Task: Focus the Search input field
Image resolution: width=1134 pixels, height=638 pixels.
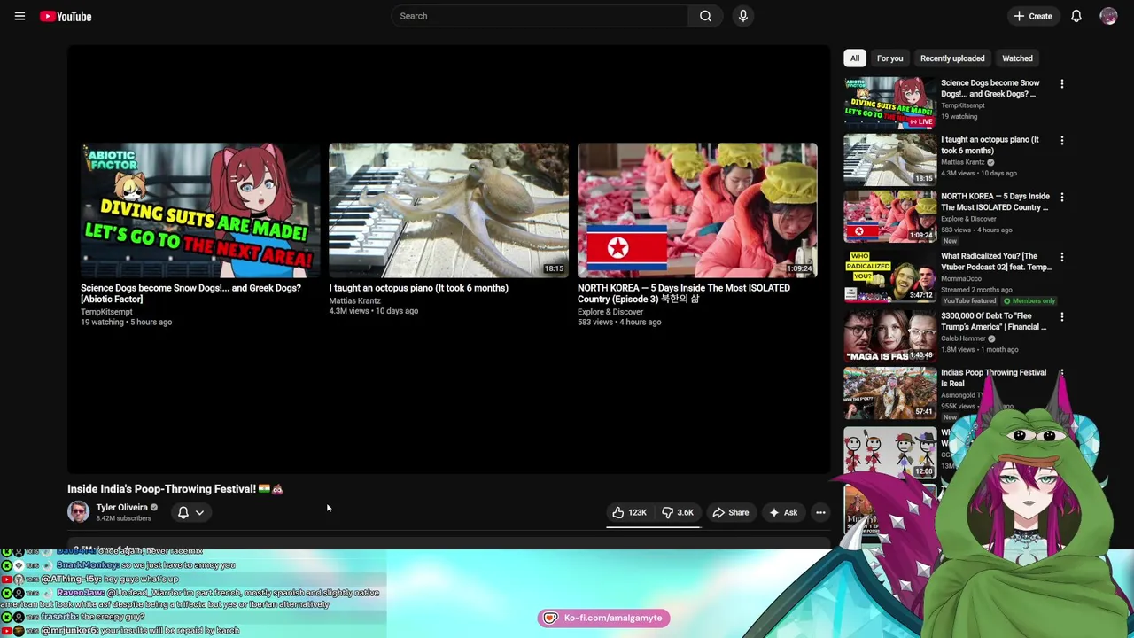Action: (x=539, y=16)
